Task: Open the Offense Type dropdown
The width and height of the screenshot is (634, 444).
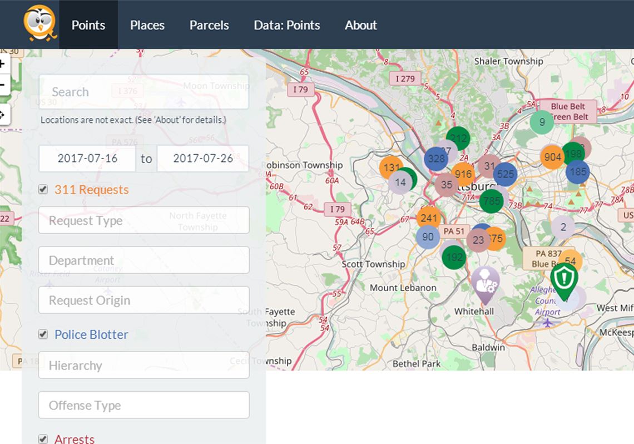Action: [x=143, y=405]
